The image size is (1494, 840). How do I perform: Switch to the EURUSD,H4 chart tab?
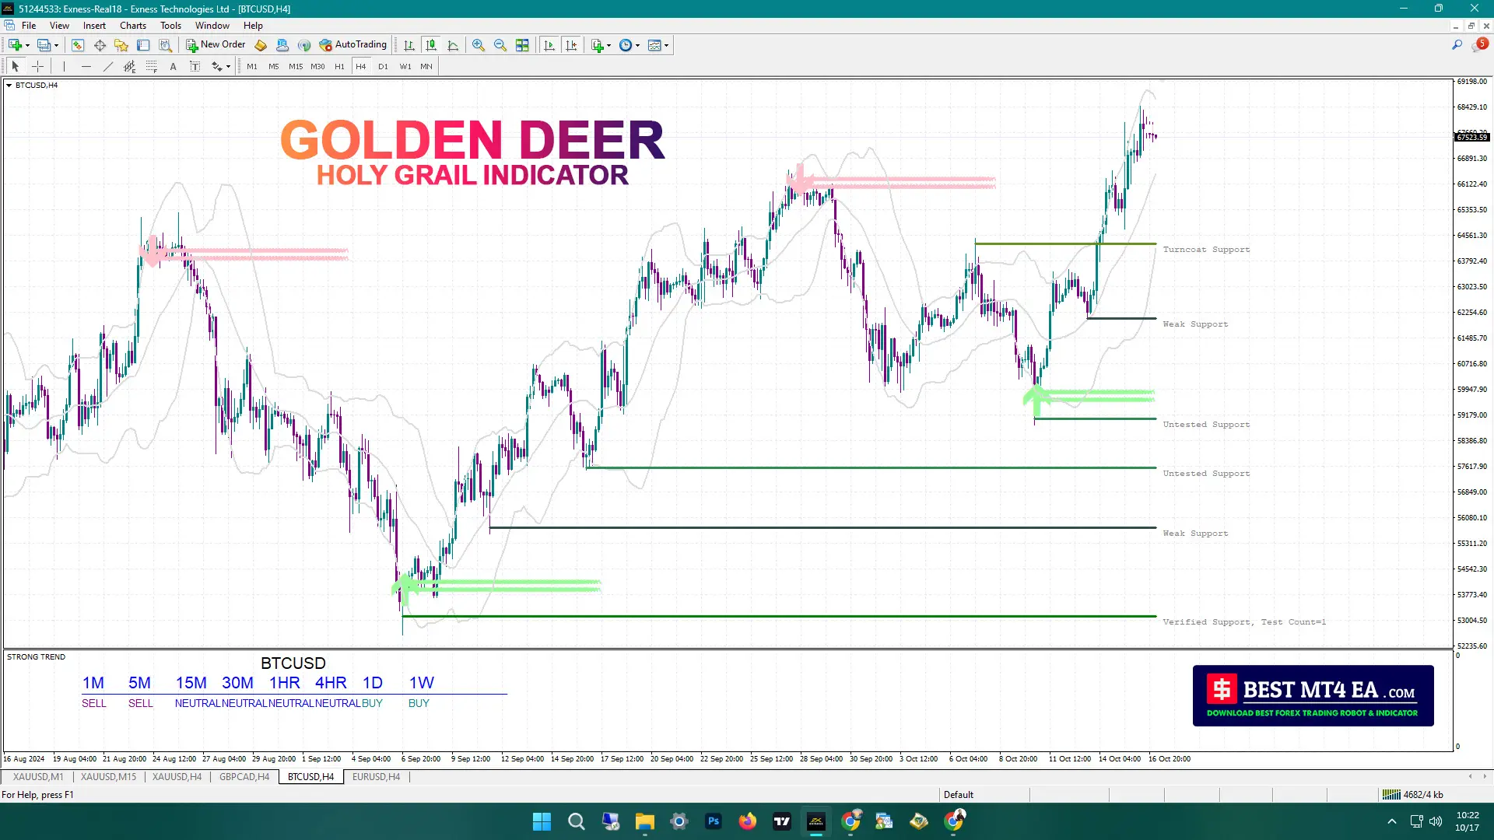tap(376, 776)
